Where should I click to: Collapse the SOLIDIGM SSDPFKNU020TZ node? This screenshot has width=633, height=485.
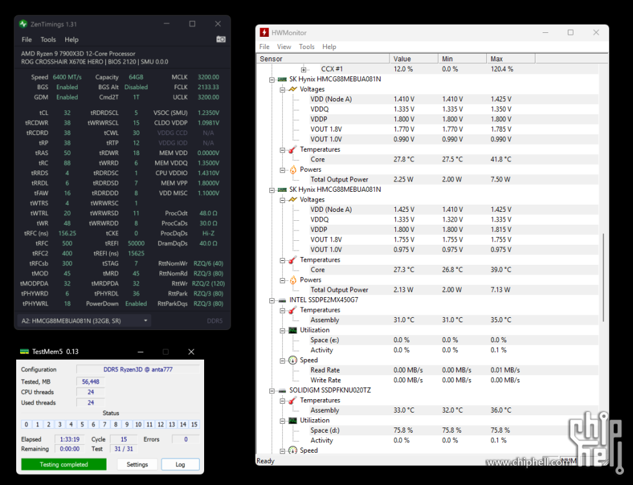click(x=272, y=391)
